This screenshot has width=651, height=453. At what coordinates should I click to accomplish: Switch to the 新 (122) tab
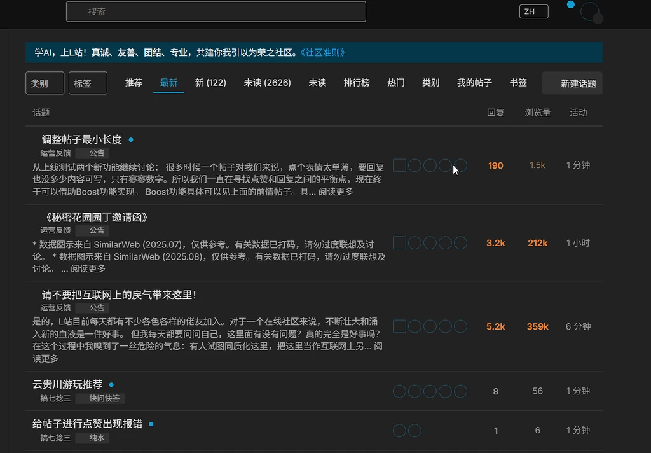(210, 83)
